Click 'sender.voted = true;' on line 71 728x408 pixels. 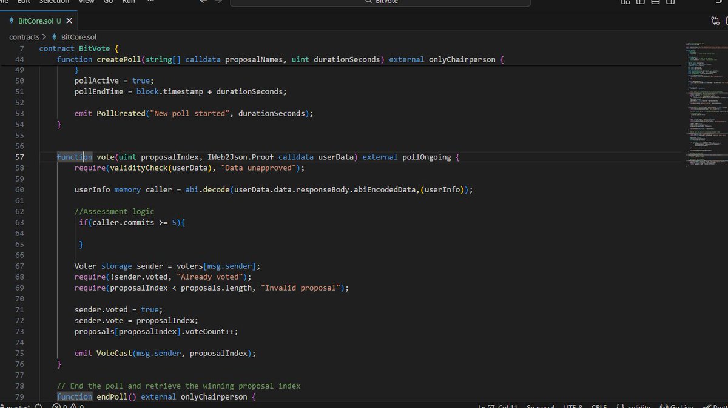(x=117, y=309)
